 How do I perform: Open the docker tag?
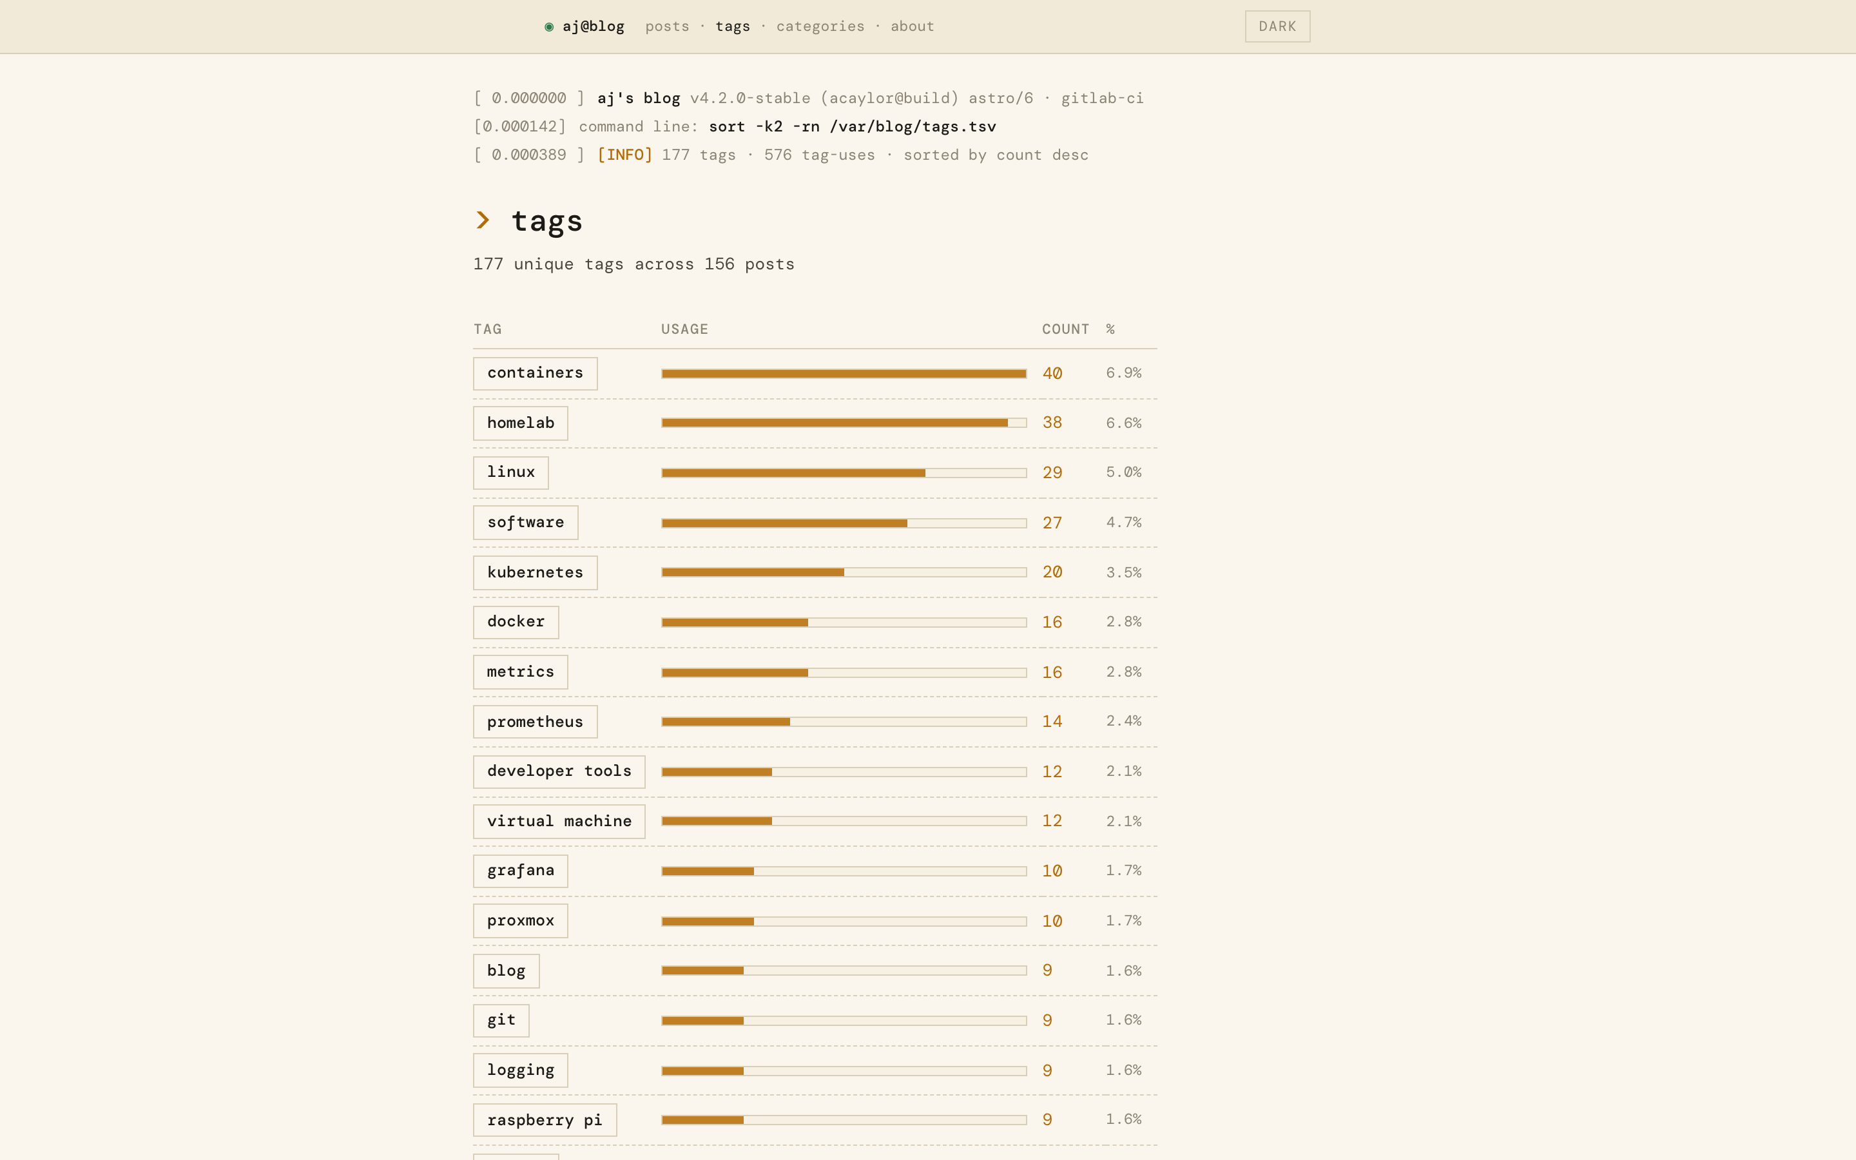(516, 622)
